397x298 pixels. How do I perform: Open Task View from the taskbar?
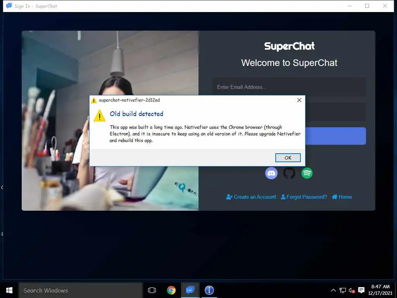point(152,290)
